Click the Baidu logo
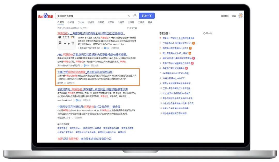Image resolution: width=279 pixels, height=162 pixels. (46, 16)
